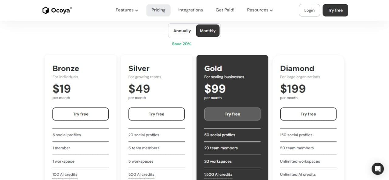Click the Silver 500 AI credits text

tap(141, 175)
